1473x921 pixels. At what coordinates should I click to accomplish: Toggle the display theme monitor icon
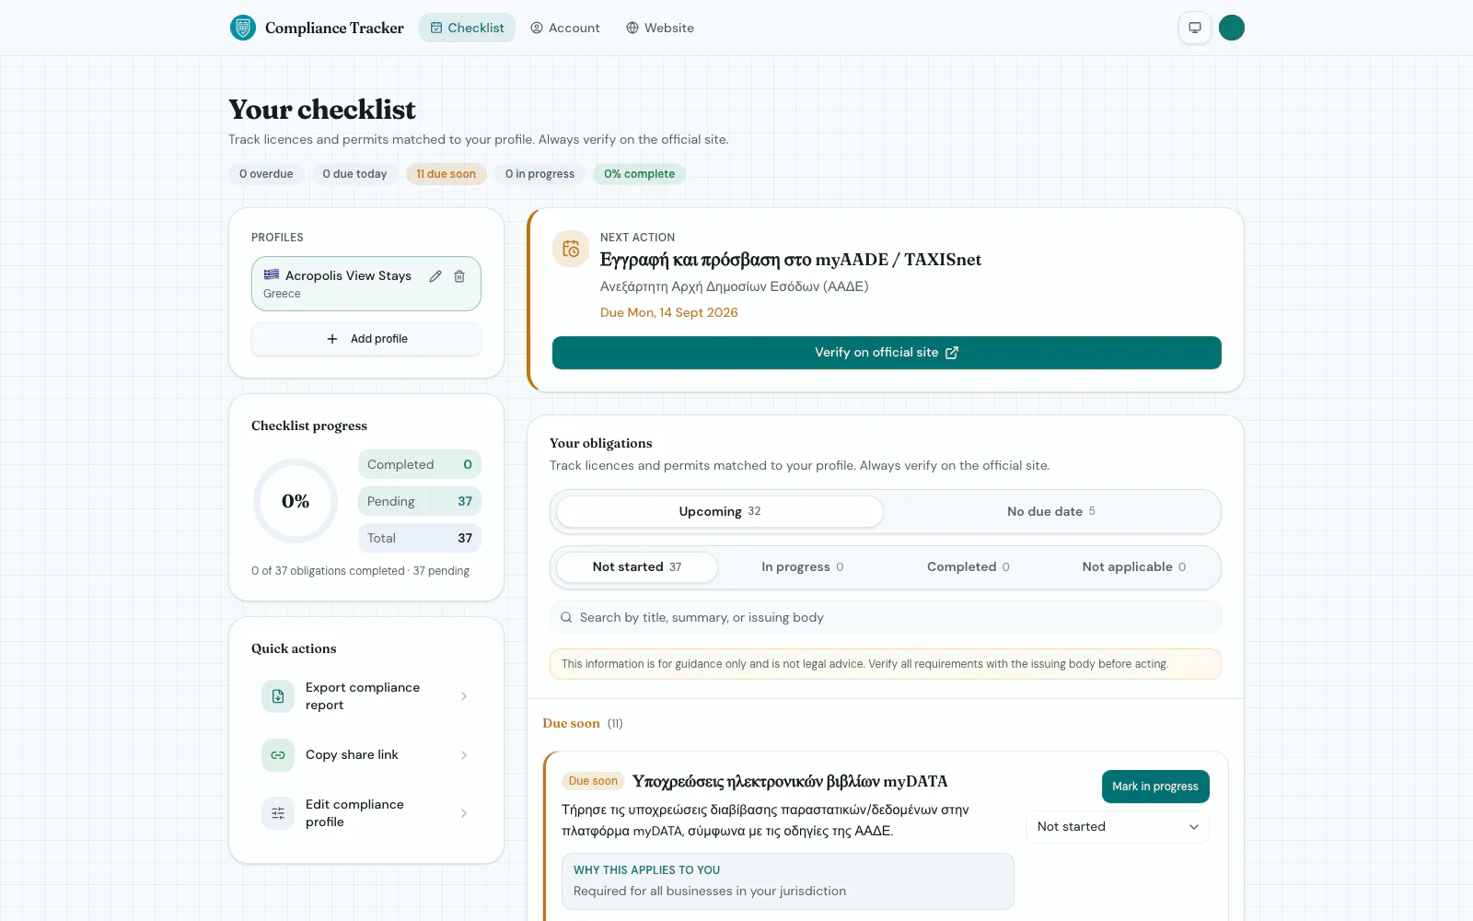[x=1195, y=28]
